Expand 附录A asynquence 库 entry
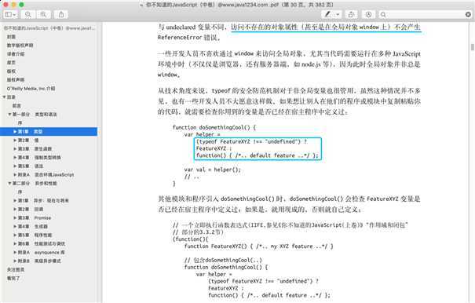The width and height of the screenshot is (475, 303). click(x=15, y=253)
